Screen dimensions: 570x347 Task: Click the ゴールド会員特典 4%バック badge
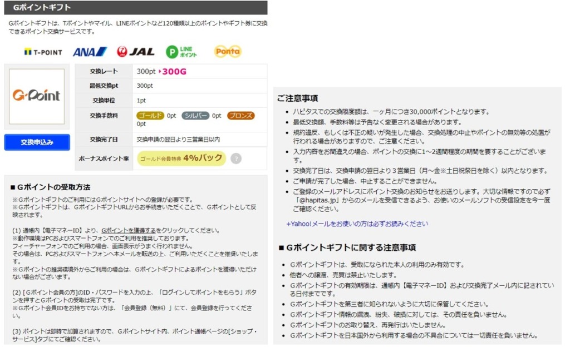click(x=181, y=158)
